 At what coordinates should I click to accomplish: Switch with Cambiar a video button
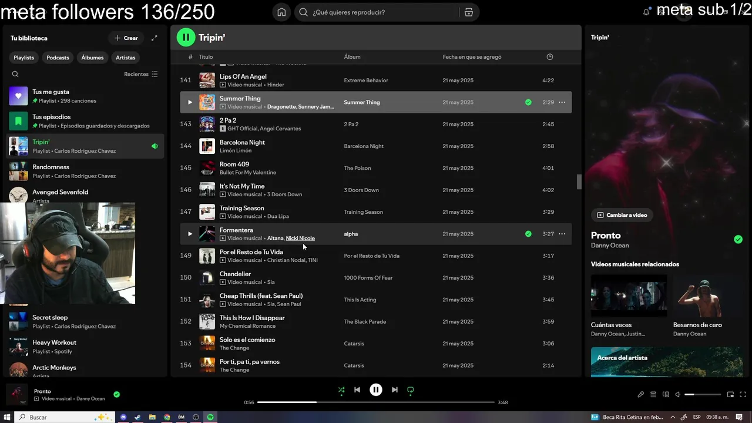point(622,215)
